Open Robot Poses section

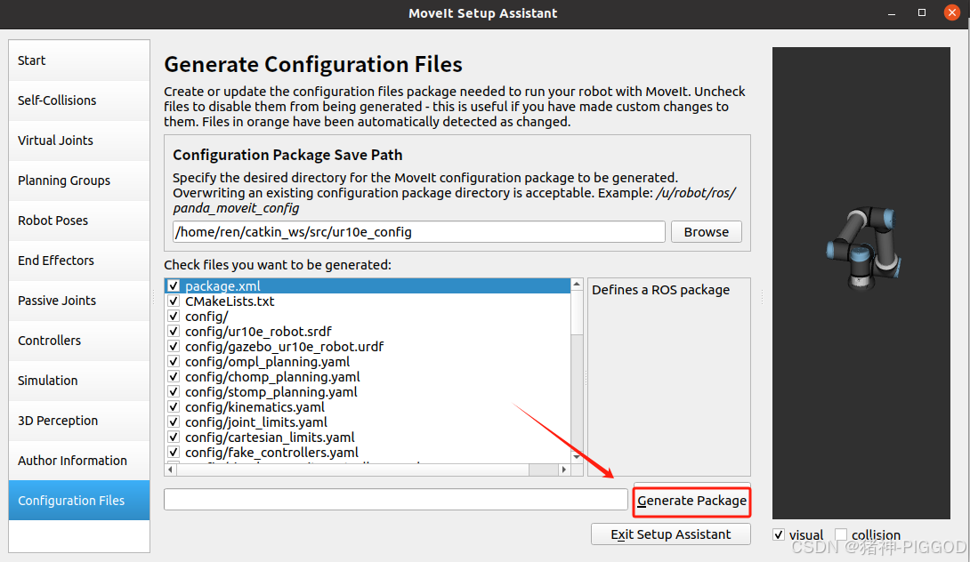79,221
